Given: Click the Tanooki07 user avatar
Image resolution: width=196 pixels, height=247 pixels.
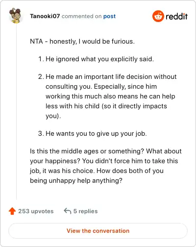Looking at the screenshot, I should coord(16,16).
